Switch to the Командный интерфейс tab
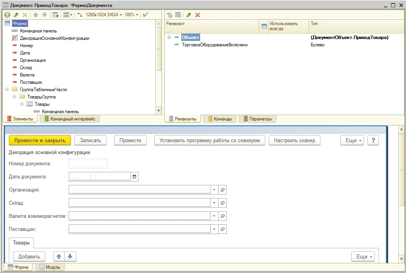This screenshot has width=406, height=273. point(70,119)
